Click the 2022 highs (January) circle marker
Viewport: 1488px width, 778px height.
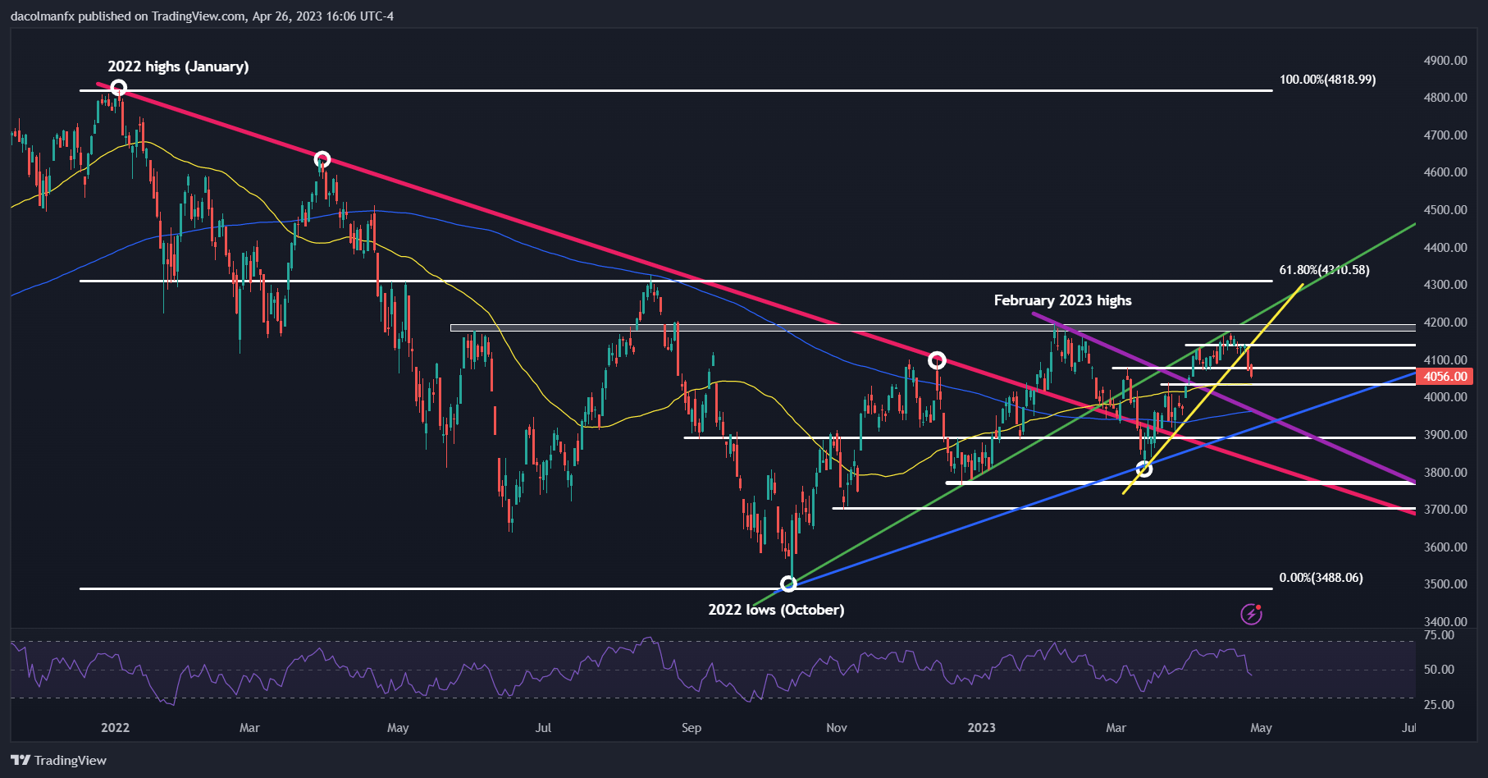click(x=118, y=88)
